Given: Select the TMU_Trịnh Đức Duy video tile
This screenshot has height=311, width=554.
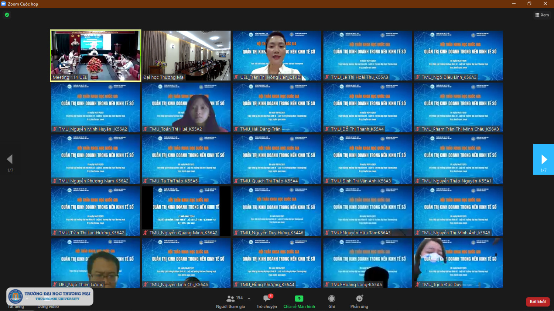Looking at the screenshot, I should coord(458,263).
